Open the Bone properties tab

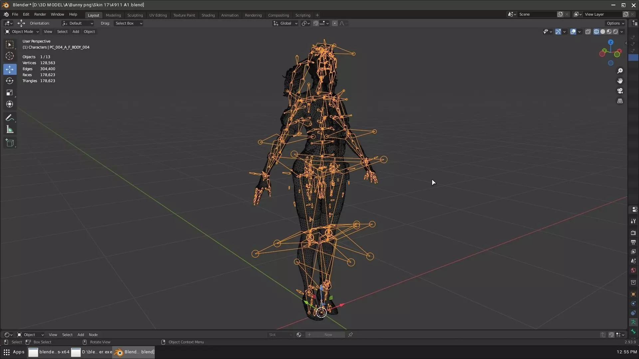coord(633,331)
